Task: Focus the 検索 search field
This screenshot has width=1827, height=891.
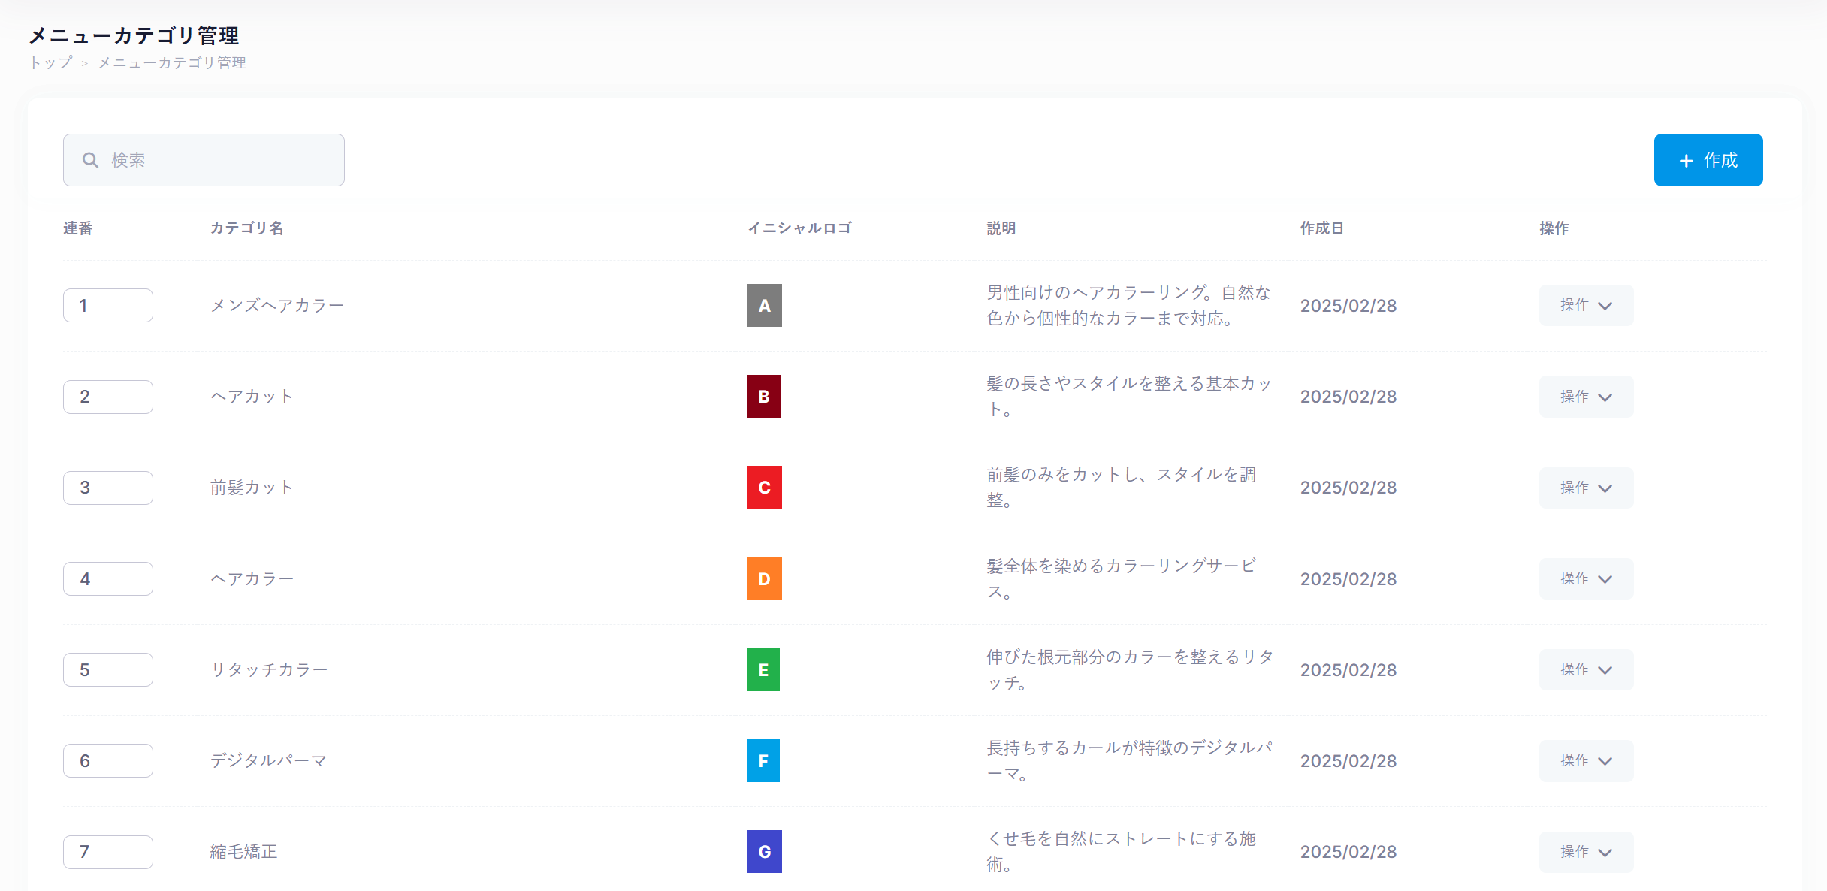Action: point(218,160)
